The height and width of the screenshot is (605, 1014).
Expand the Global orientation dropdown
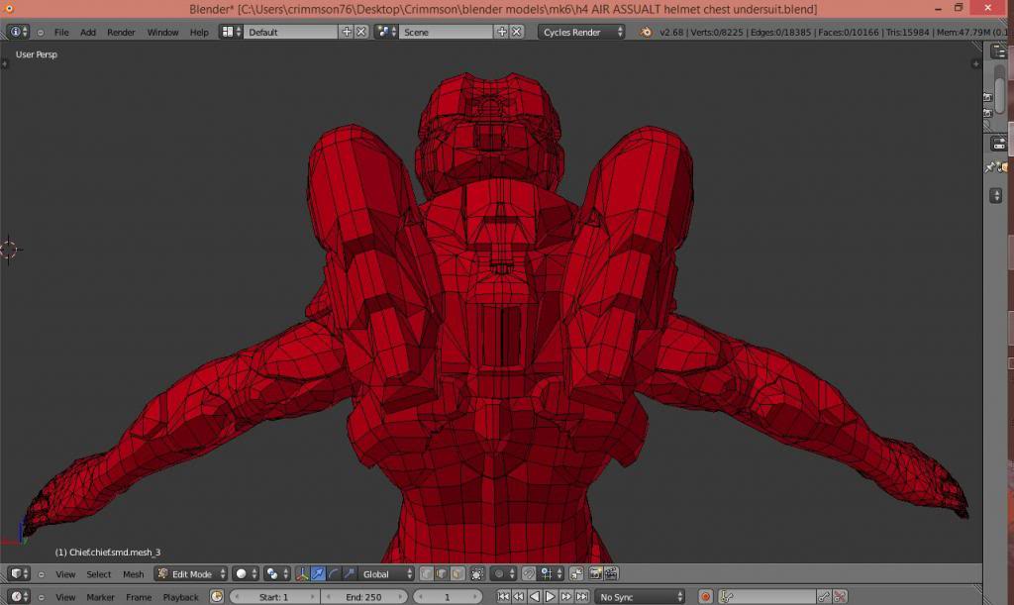[x=386, y=574]
